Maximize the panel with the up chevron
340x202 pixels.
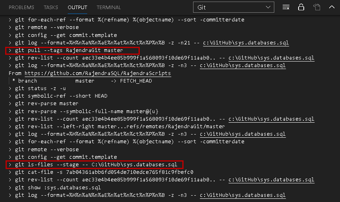click(x=332, y=8)
